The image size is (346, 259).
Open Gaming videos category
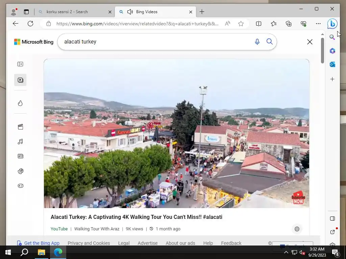[20, 186]
